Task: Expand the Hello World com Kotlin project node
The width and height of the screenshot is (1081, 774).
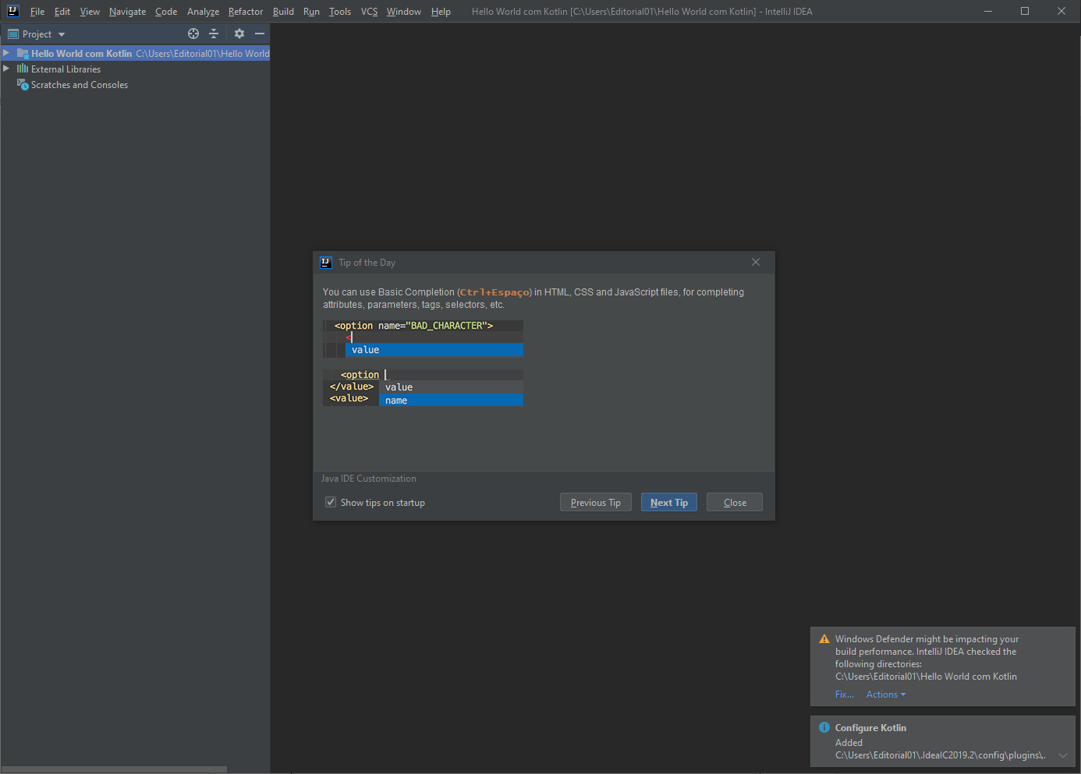Action: [6, 53]
